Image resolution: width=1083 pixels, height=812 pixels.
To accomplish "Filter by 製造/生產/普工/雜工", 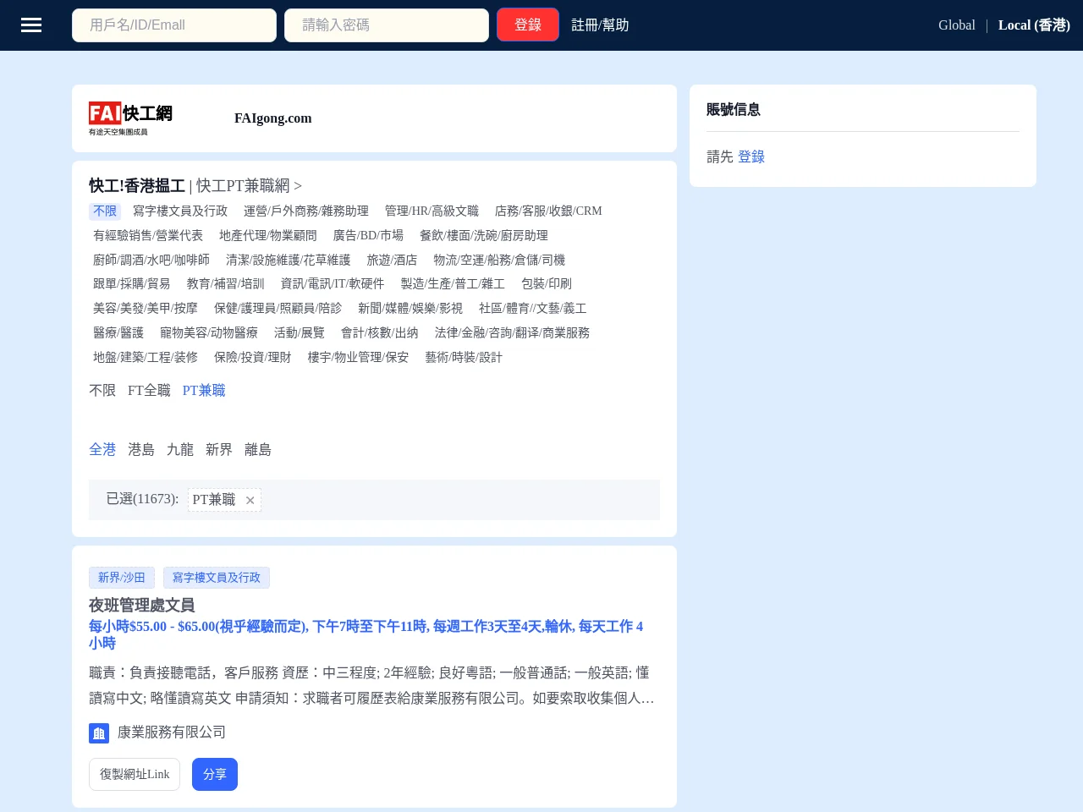I will (453, 284).
